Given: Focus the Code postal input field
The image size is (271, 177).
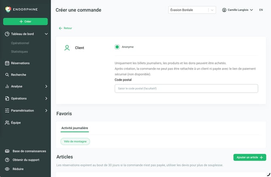Looking at the screenshot, I should 186,88.
